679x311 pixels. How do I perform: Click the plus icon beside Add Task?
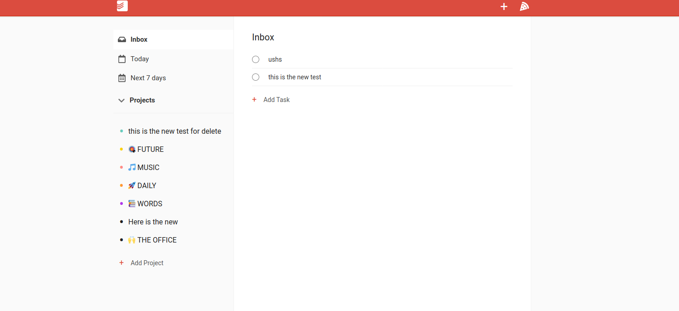pyautogui.click(x=254, y=100)
